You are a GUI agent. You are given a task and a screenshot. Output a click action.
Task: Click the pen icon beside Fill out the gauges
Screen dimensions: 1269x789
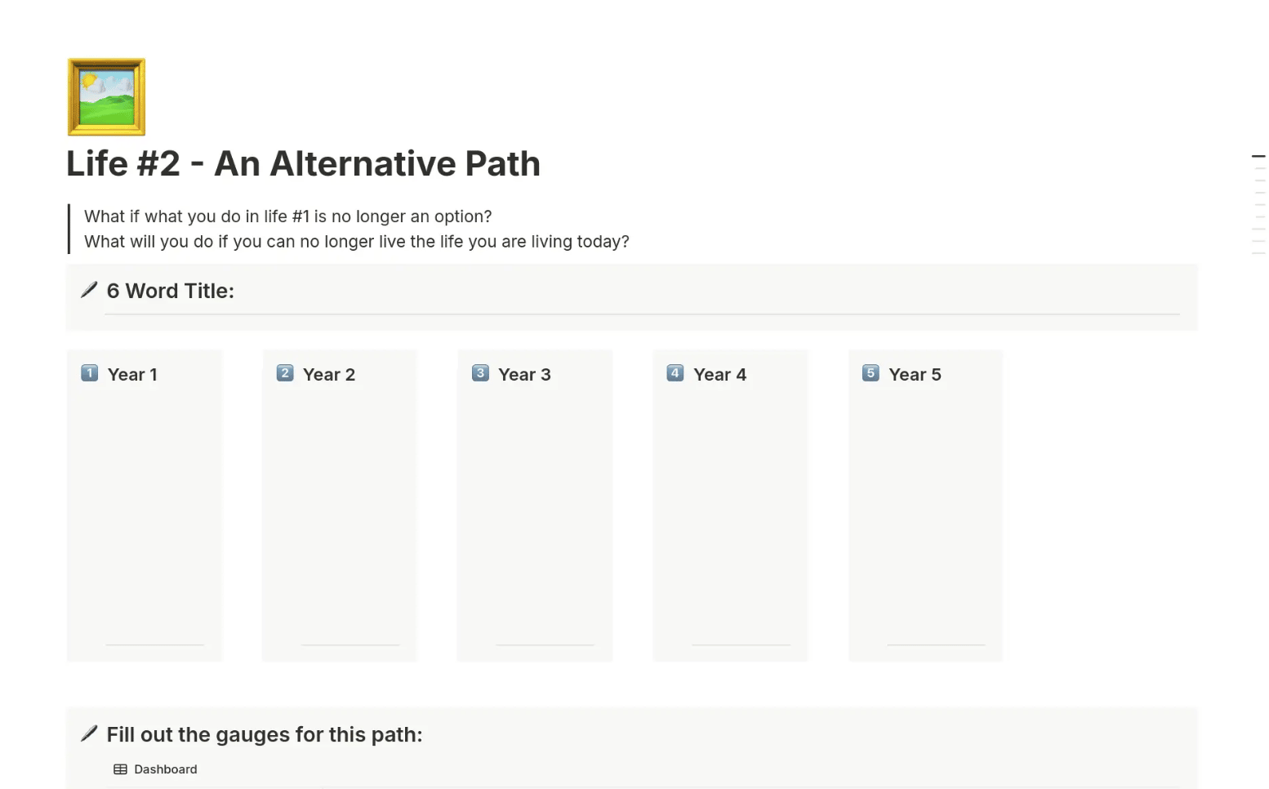[x=89, y=733]
